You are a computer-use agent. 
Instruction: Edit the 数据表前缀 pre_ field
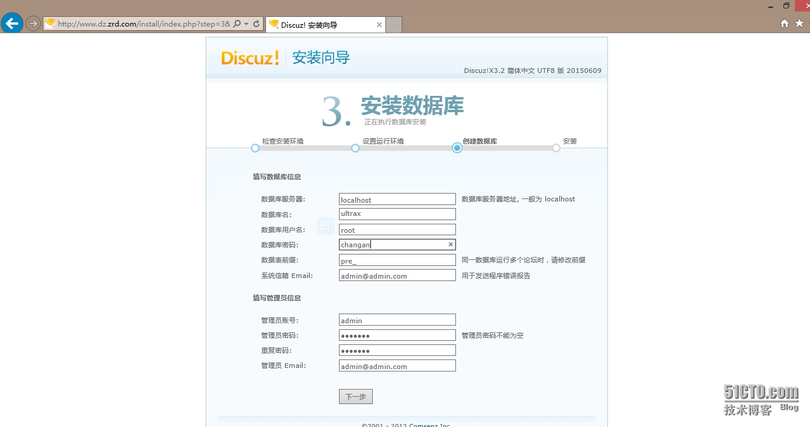[x=397, y=260]
